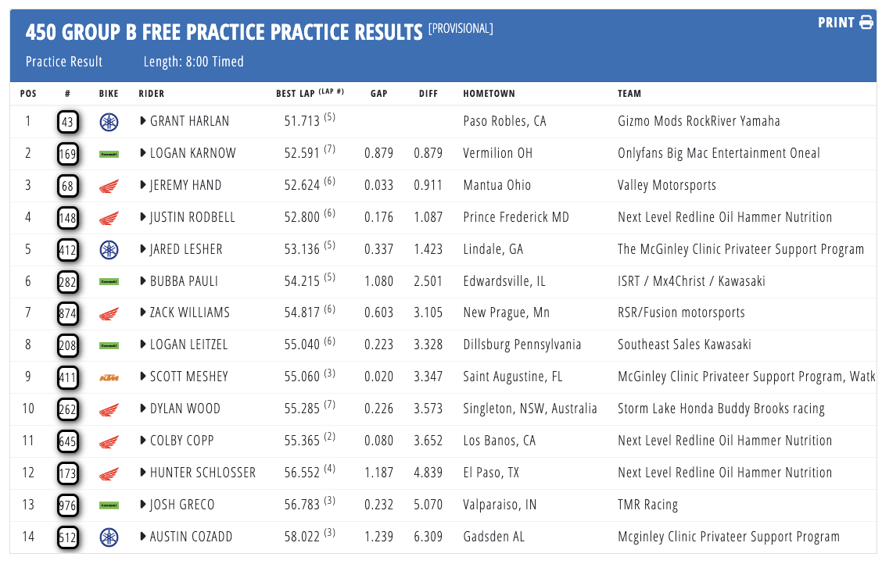Click Jared Lesher's Yamaha bike logo
The image size is (882, 564).
(x=109, y=250)
